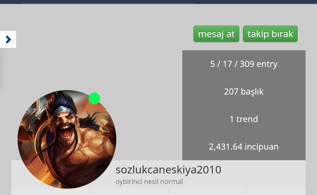Select the '2,431.64 incipuan' score
This screenshot has height=195, width=317.
click(x=244, y=147)
